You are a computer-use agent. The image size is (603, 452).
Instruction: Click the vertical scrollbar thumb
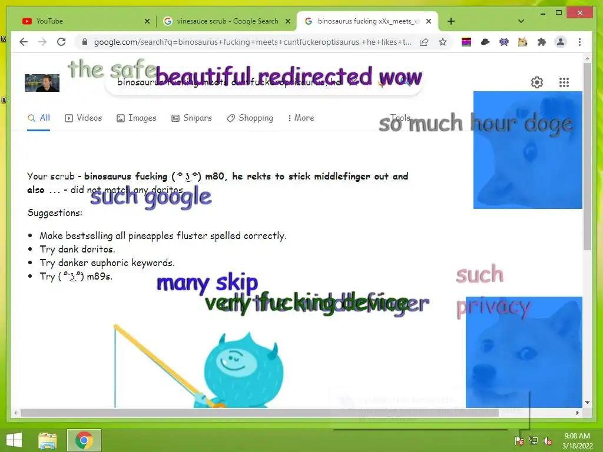coord(587,157)
